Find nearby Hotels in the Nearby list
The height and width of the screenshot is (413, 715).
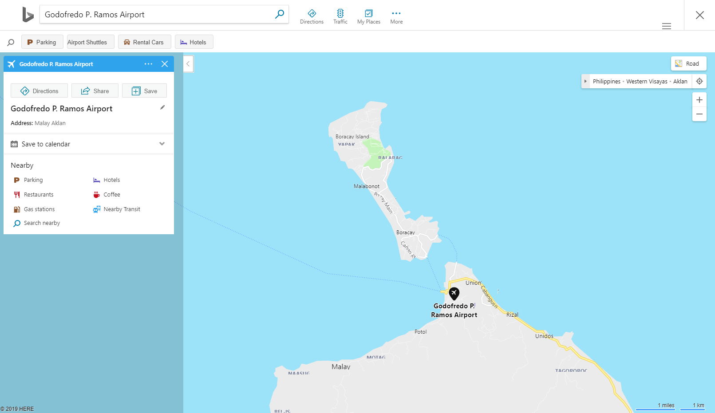click(x=107, y=180)
